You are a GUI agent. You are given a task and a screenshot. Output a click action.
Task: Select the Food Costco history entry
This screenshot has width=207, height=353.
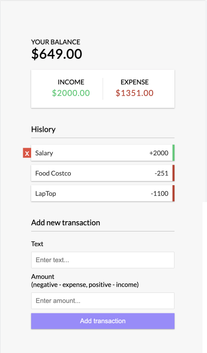[x=103, y=173]
